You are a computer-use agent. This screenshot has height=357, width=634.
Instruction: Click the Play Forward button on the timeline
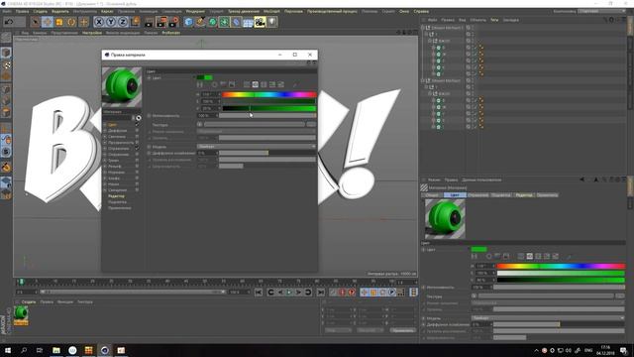click(289, 292)
